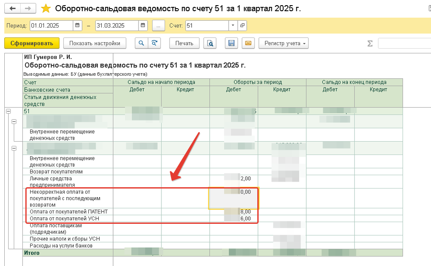431x266 pixels.
Task: Send report by email envelope icon
Action: pyautogui.click(x=248, y=43)
